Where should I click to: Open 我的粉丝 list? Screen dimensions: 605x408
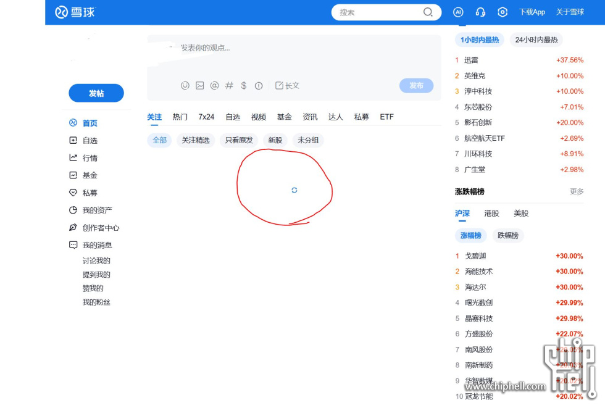tap(96, 302)
